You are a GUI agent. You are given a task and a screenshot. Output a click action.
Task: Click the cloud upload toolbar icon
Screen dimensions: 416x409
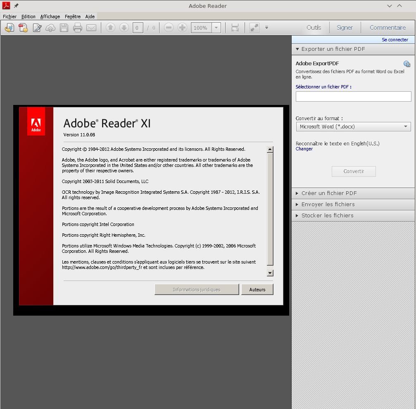coord(50,28)
